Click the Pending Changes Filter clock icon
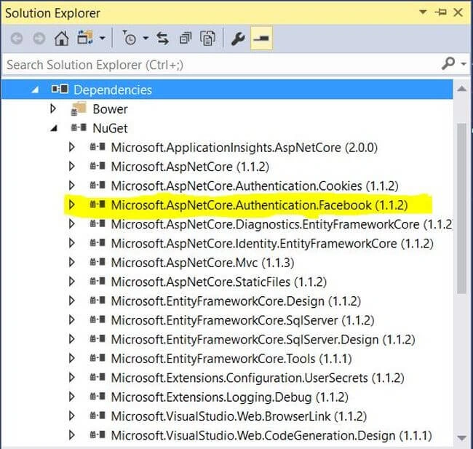Viewport: 473px width, 449px height. pos(129,38)
